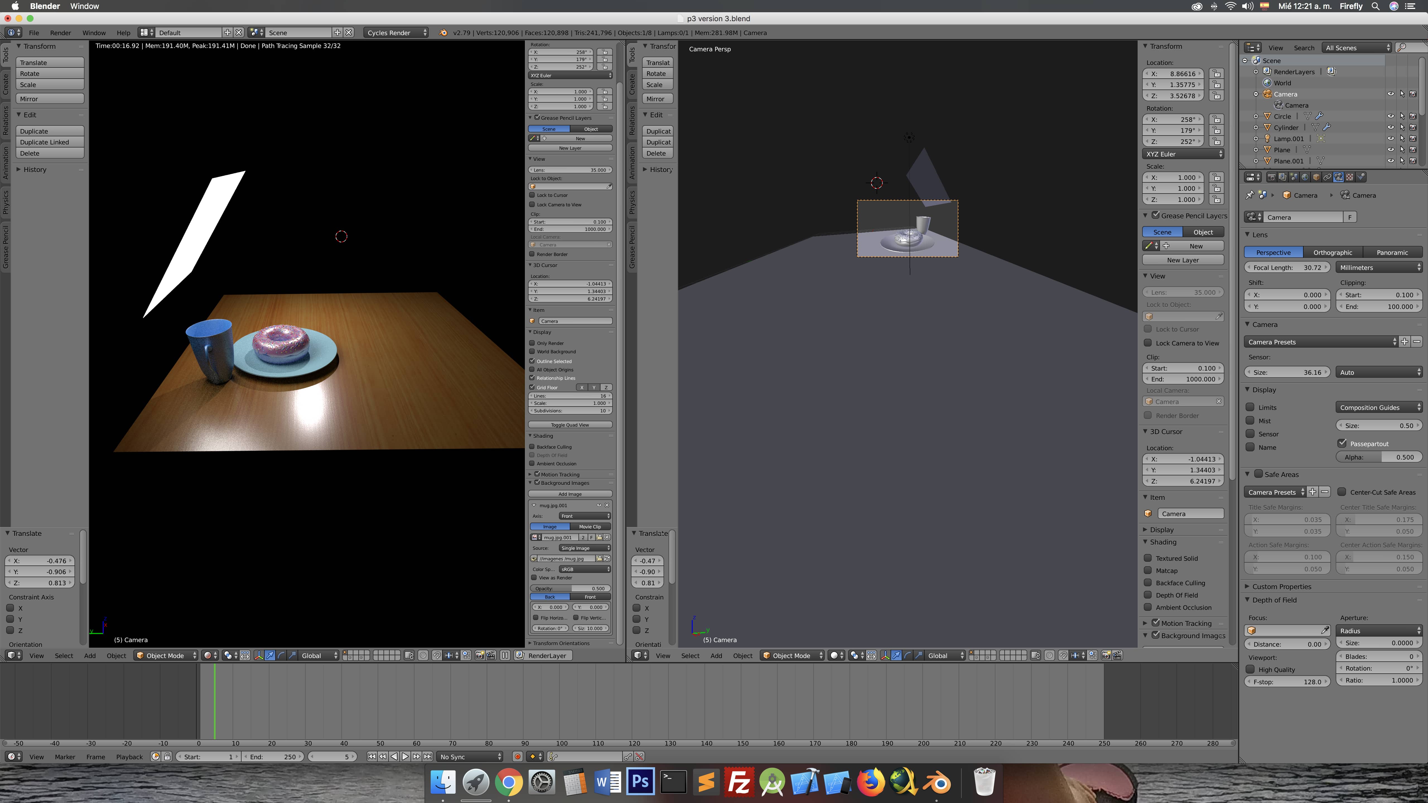Open the Camera Presets dropdown under Camera
1428x803 pixels.
(x=1321, y=342)
